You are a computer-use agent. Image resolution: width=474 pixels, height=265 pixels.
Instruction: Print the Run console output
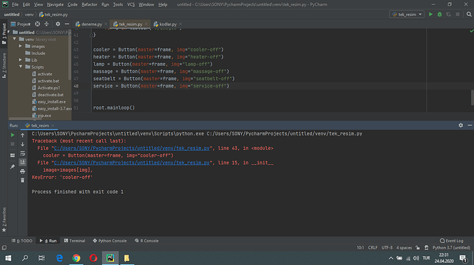[23, 171]
